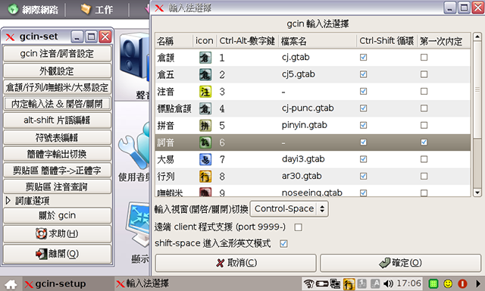
Task: Toggle Ctrl-Shift cycle checkbox for cj.gtab
Action: [364, 58]
